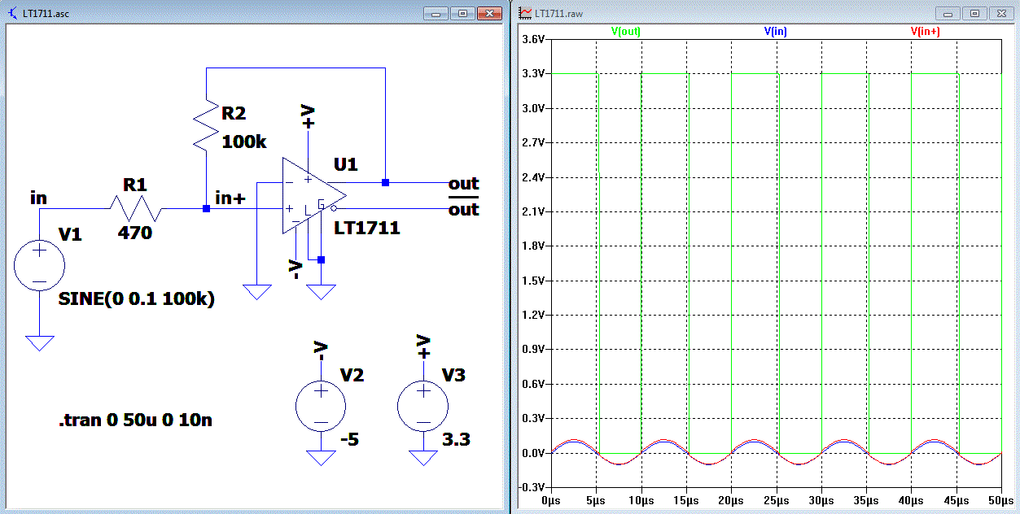Click the V+ net flag above U1
The image size is (1020, 514).
(x=308, y=116)
